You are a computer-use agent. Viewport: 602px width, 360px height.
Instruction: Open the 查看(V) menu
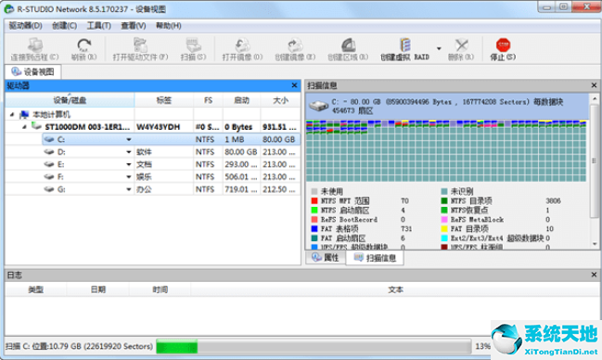[134, 26]
